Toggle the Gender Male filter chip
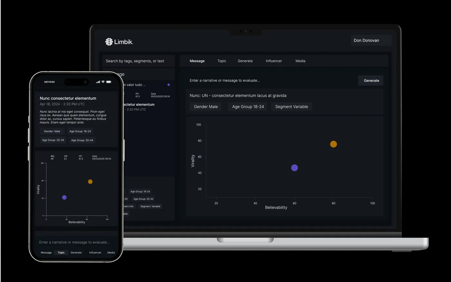 pyautogui.click(x=206, y=107)
